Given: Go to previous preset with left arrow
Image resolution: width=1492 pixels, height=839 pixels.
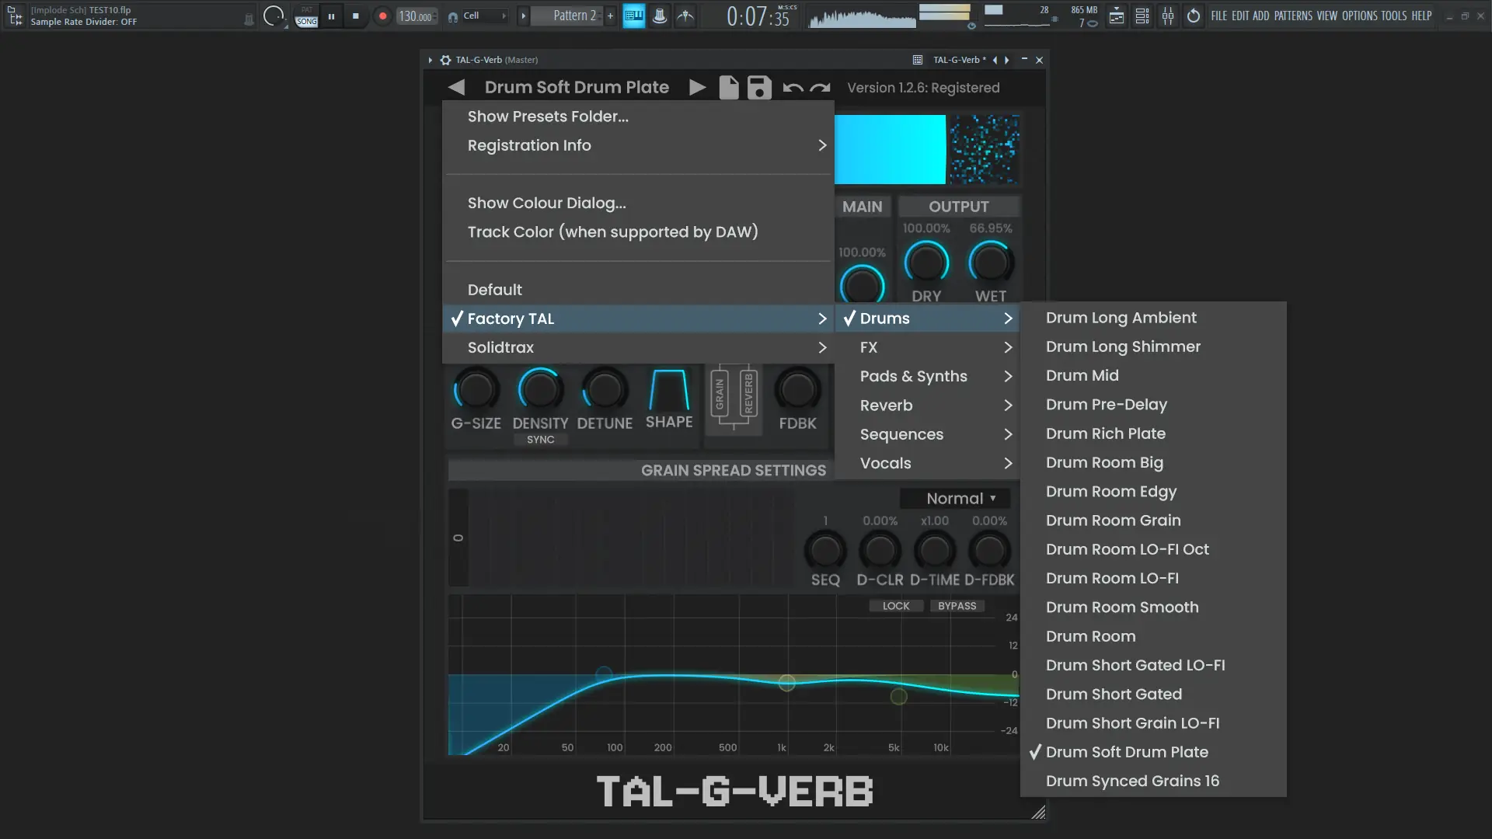Looking at the screenshot, I should (x=457, y=87).
